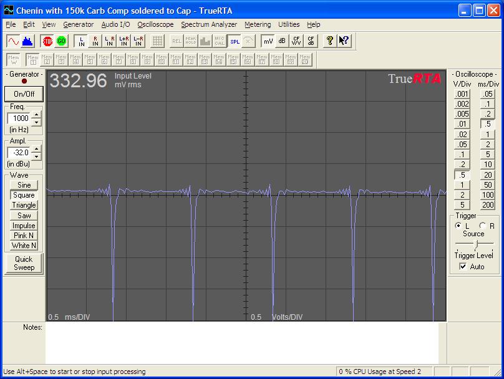
Task: Click the Trigger Level slider handle
Action: [477, 244]
